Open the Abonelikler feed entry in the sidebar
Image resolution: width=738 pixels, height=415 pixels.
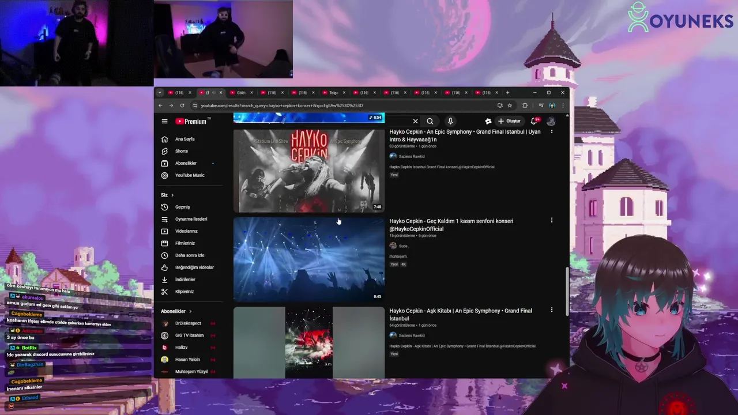point(188,163)
